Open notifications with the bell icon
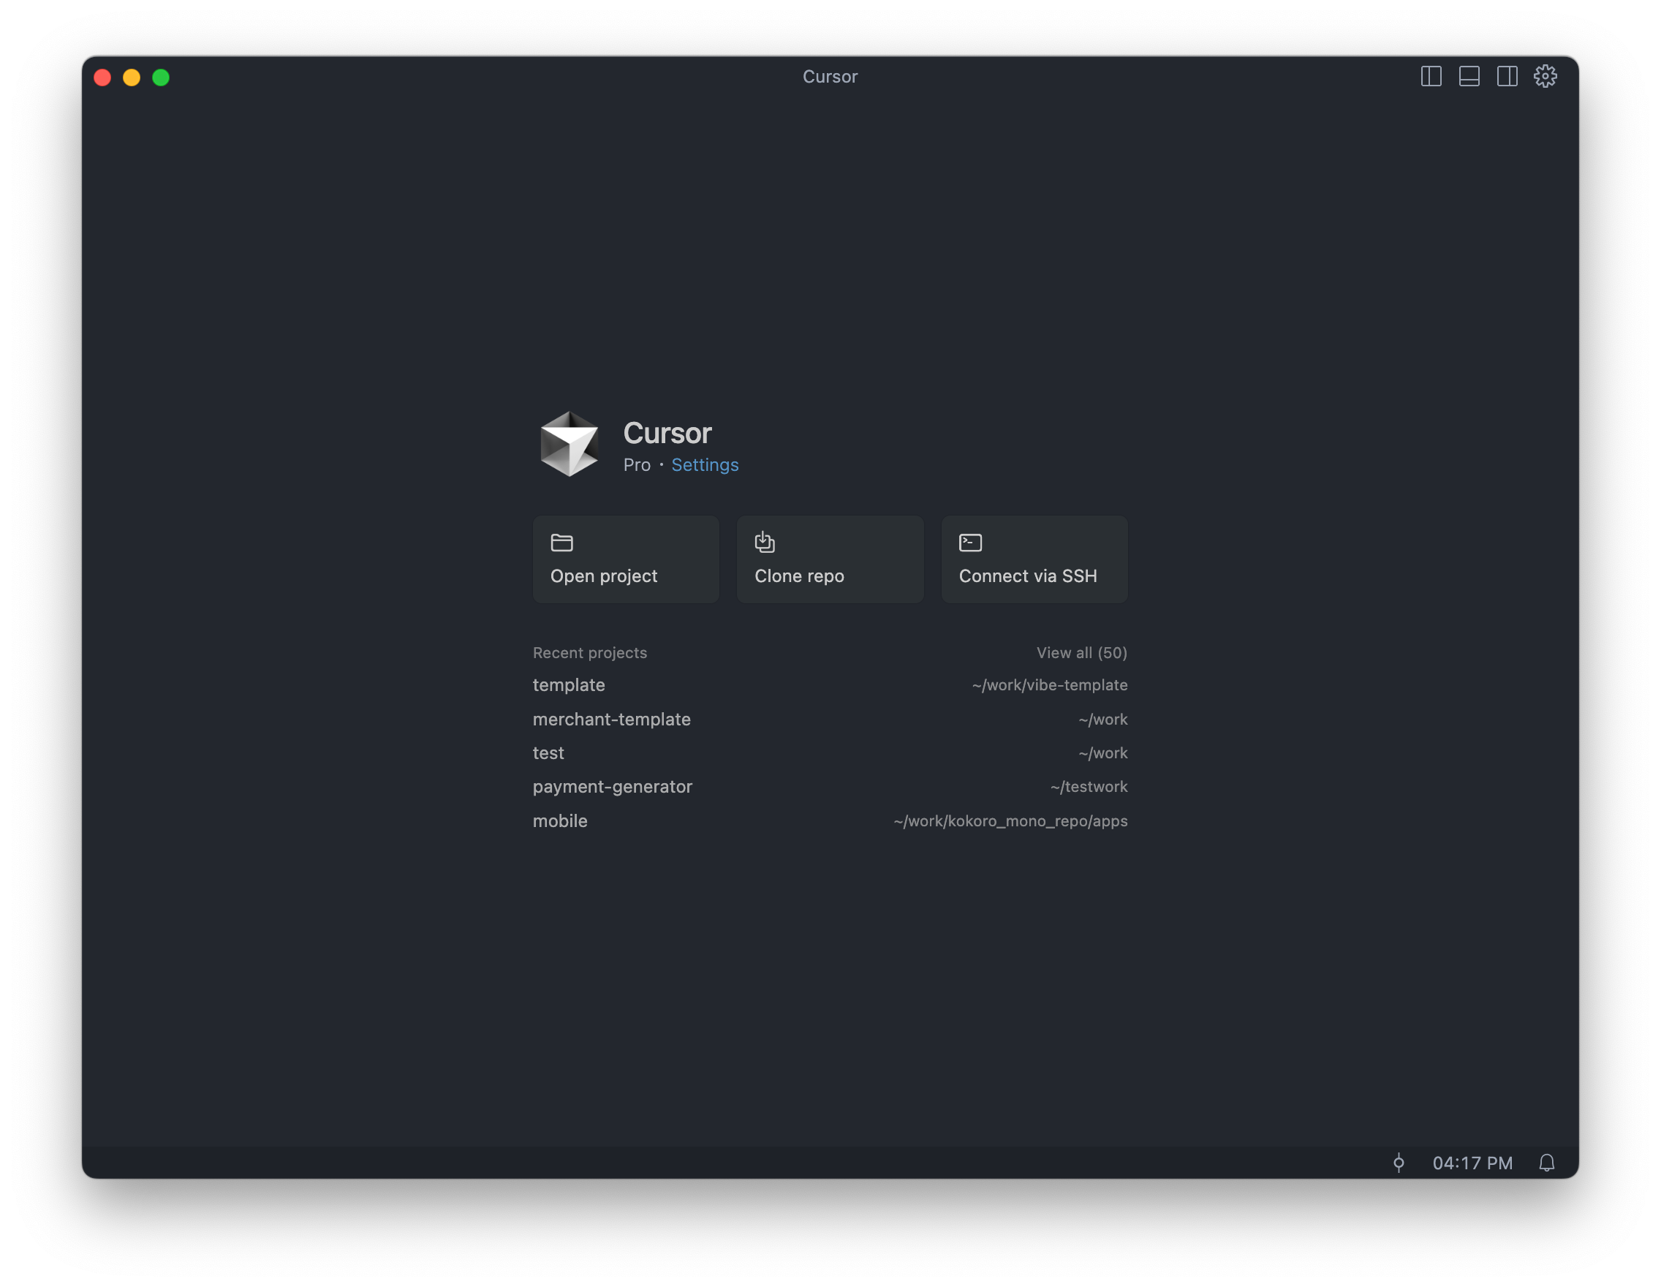 [1546, 1162]
